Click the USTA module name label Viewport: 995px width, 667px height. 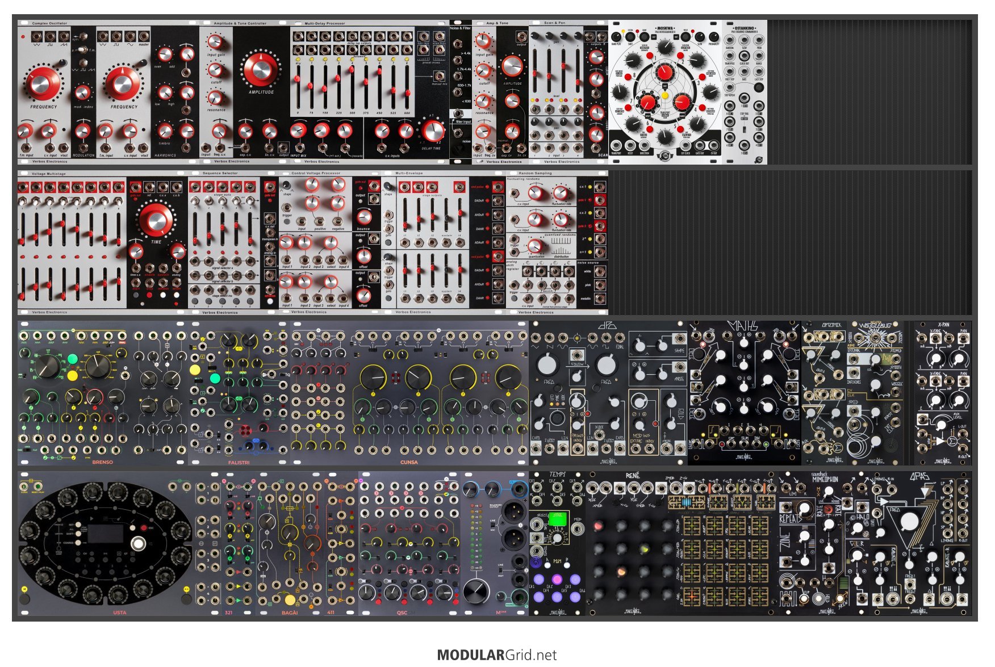(x=119, y=613)
